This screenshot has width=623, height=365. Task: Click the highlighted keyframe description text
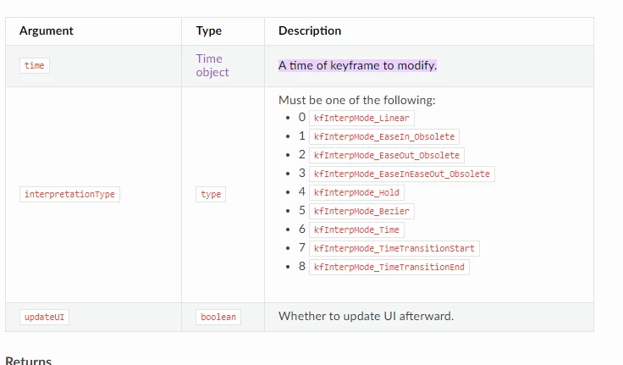357,65
